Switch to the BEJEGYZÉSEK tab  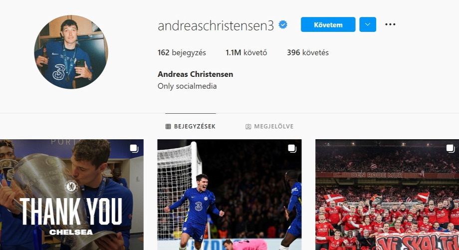pyautogui.click(x=191, y=126)
